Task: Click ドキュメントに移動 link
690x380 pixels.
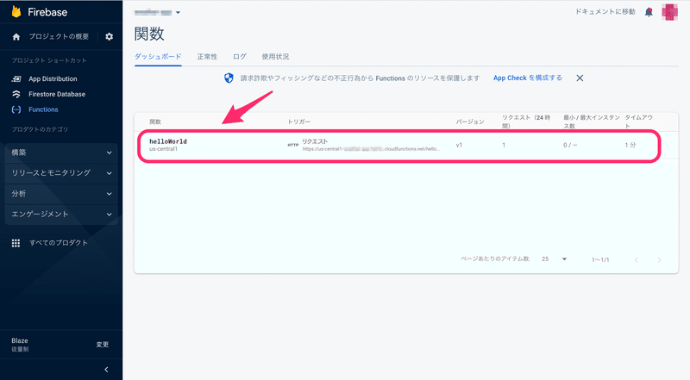Action: coord(605,12)
